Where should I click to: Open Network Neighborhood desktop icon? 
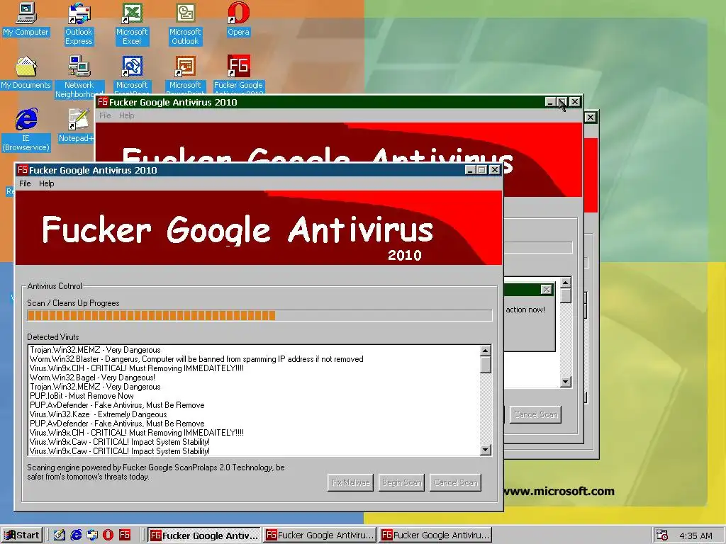[x=79, y=76]
